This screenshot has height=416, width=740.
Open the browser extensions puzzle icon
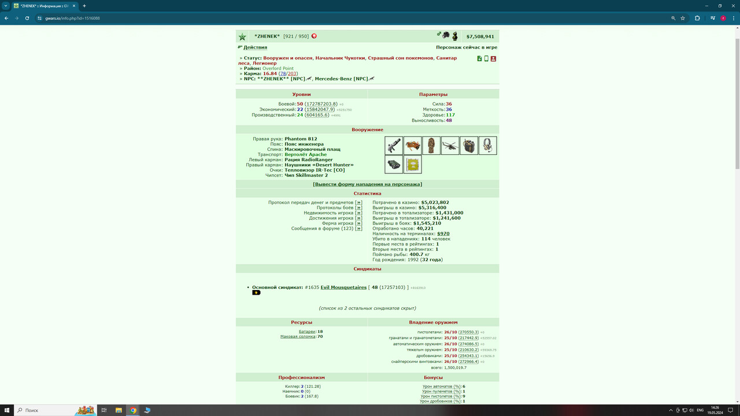(x=697, y=18)
